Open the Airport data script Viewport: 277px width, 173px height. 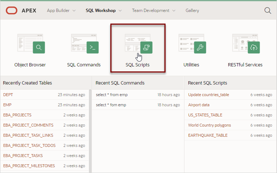(199, 105)
